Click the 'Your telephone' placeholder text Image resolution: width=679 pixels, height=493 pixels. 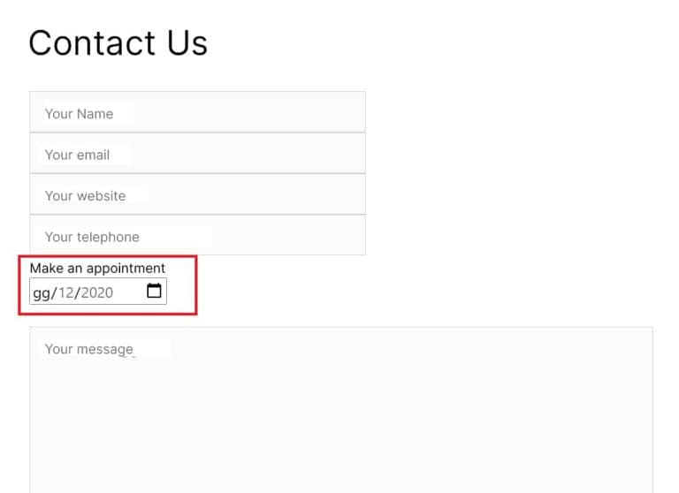92,237
